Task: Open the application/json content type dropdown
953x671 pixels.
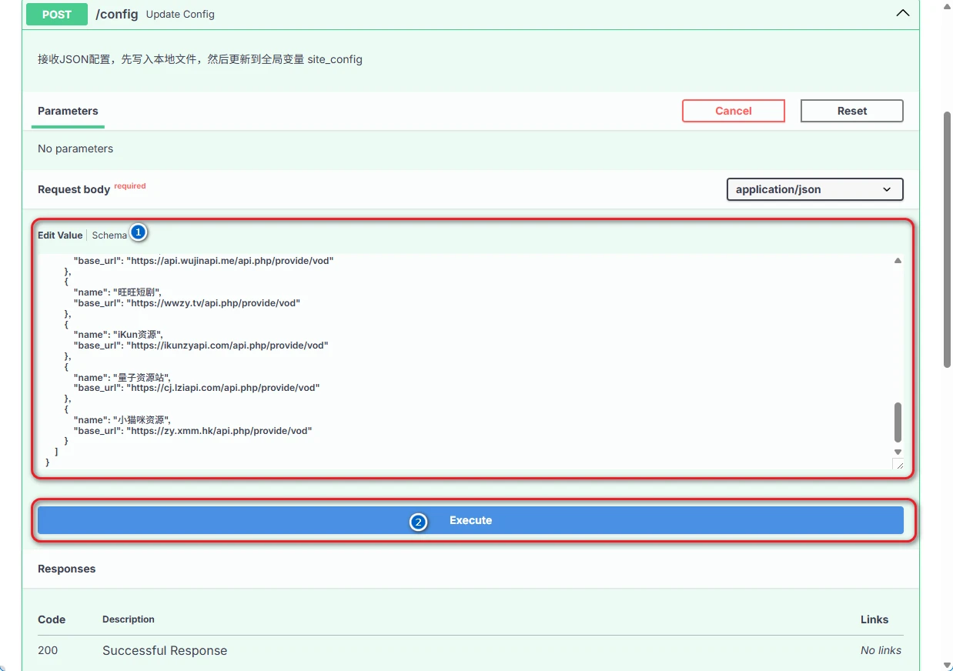Action: pos(814,189)
